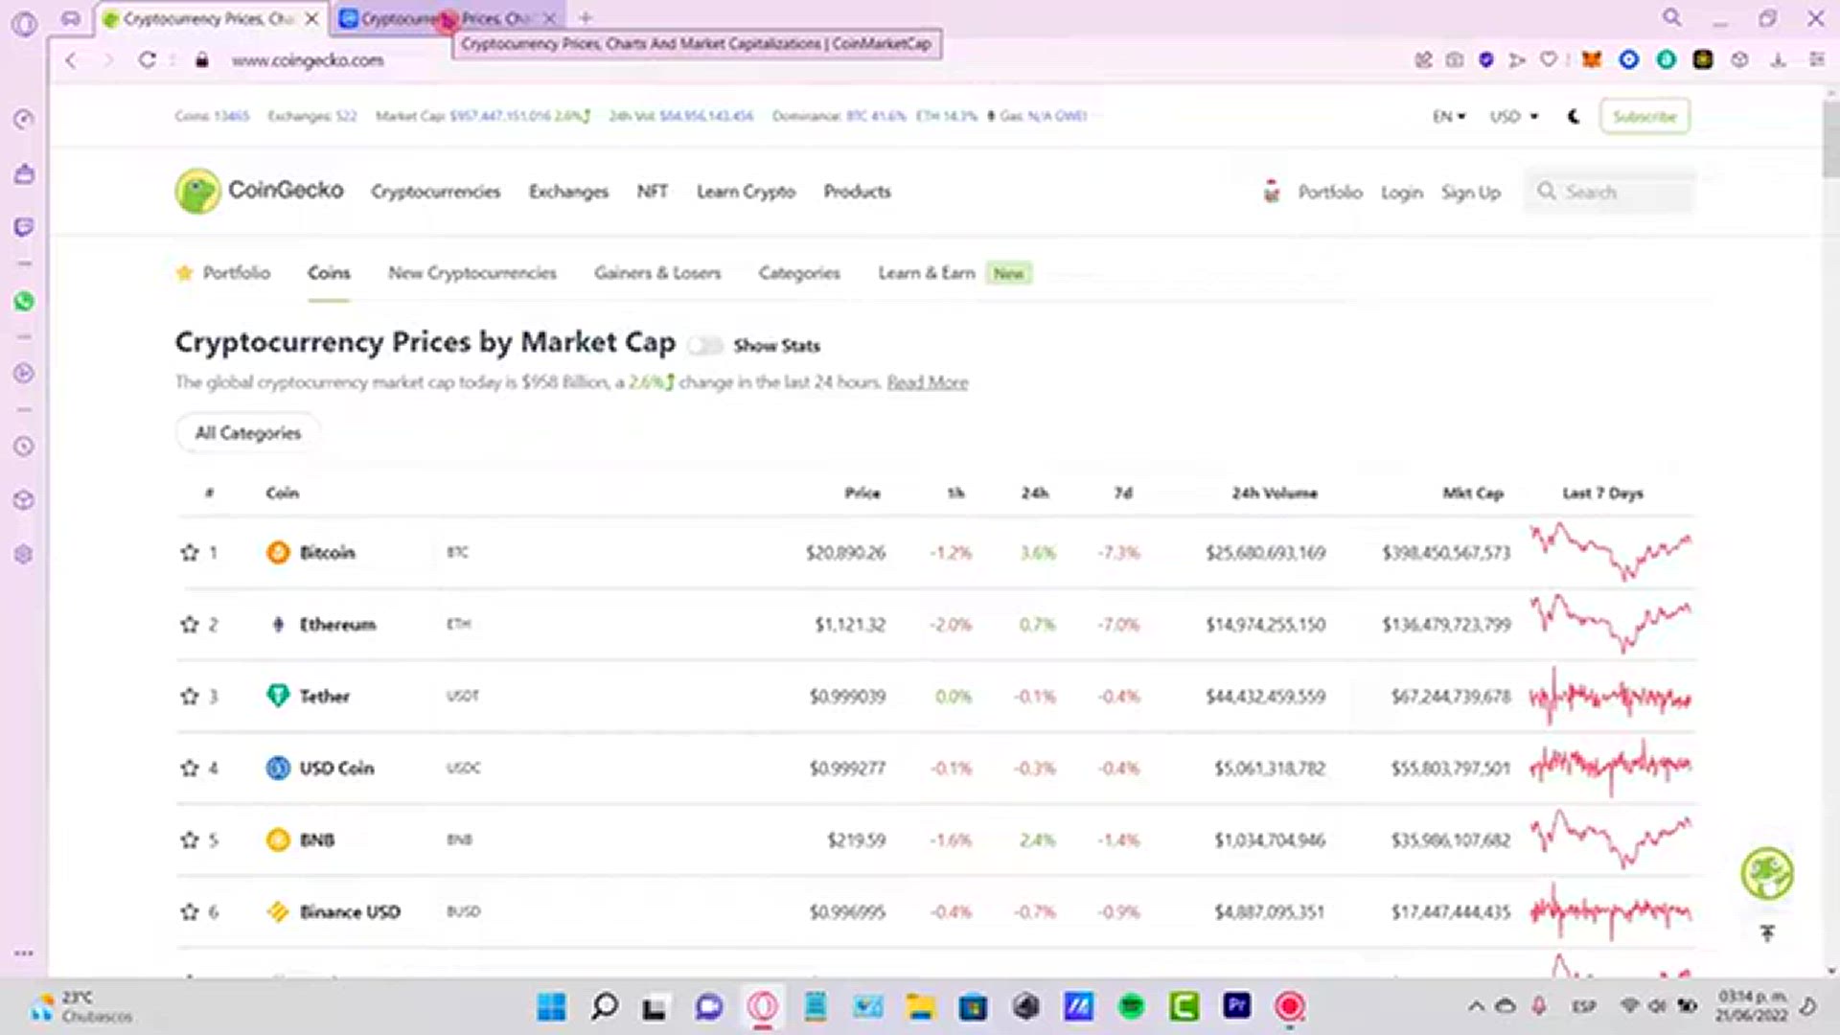Go back to previous page
This screenshot has height=1035, width=1840.
(71, 59)
